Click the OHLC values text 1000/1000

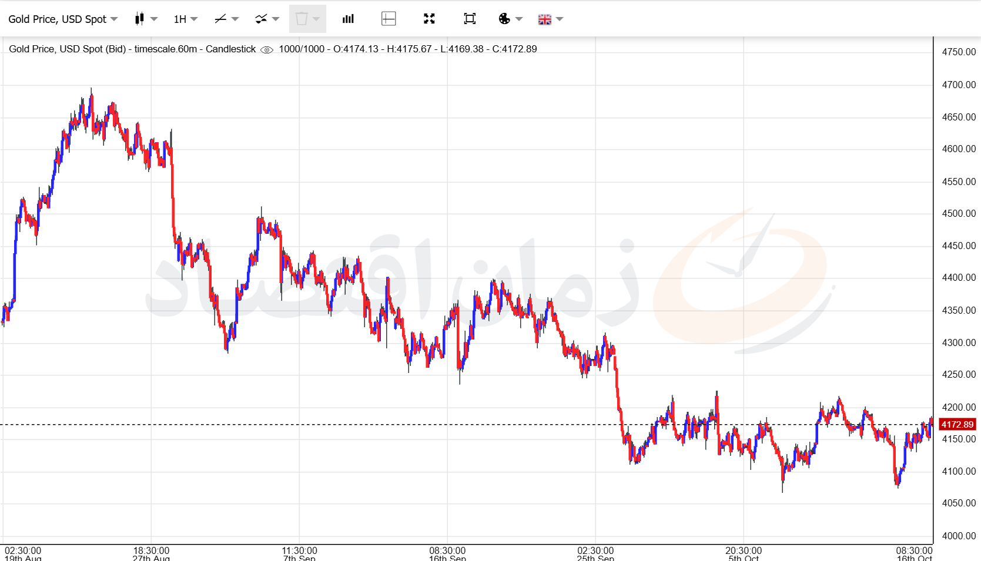coord(302,49)
